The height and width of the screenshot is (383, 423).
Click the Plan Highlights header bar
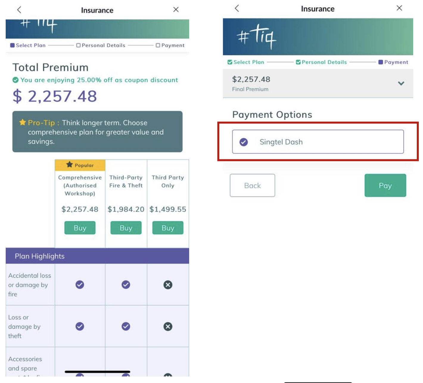(97, 256)
